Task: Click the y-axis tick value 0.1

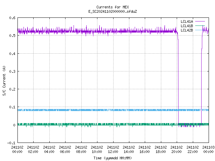Action: click(x=12, y=107)
